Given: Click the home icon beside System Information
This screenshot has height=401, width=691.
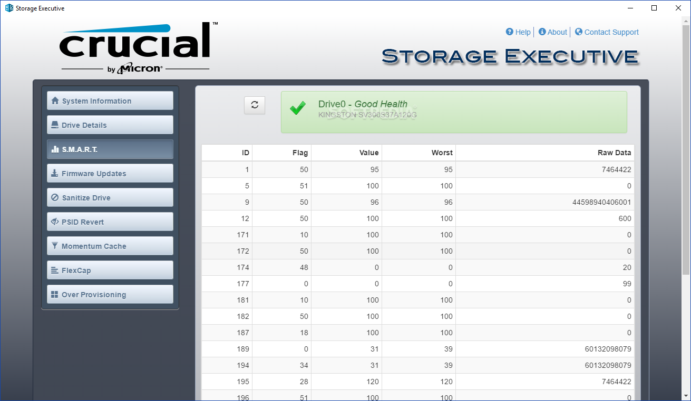Looking at the screenshot, I should pos(55,101).
